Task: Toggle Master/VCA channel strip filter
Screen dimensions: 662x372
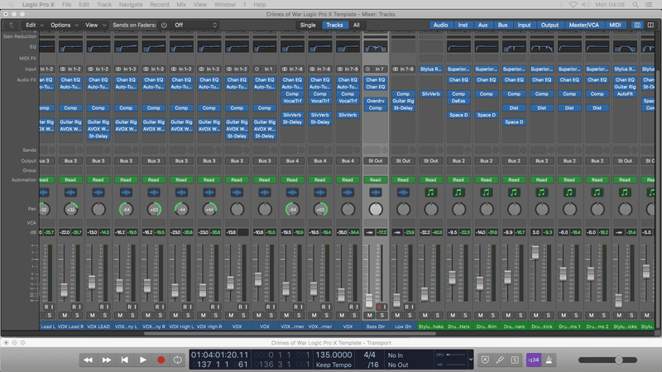Action: pyautogui.click(x=583, y=25)
